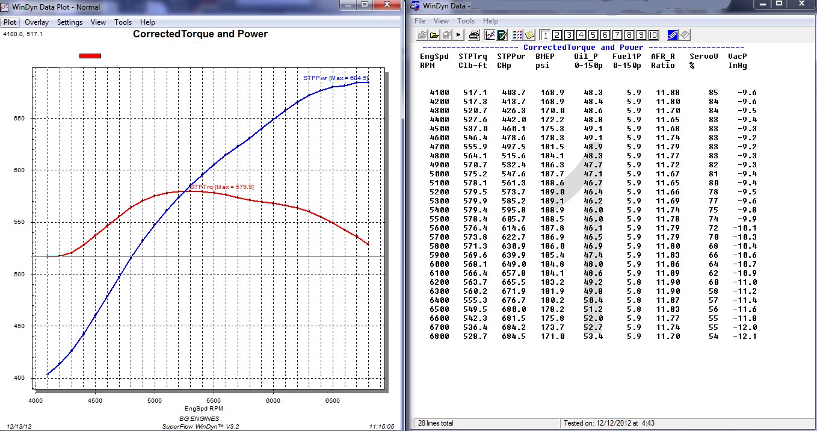
Task: Click the calculator with pencil toolbar icon
Action: 502,34
